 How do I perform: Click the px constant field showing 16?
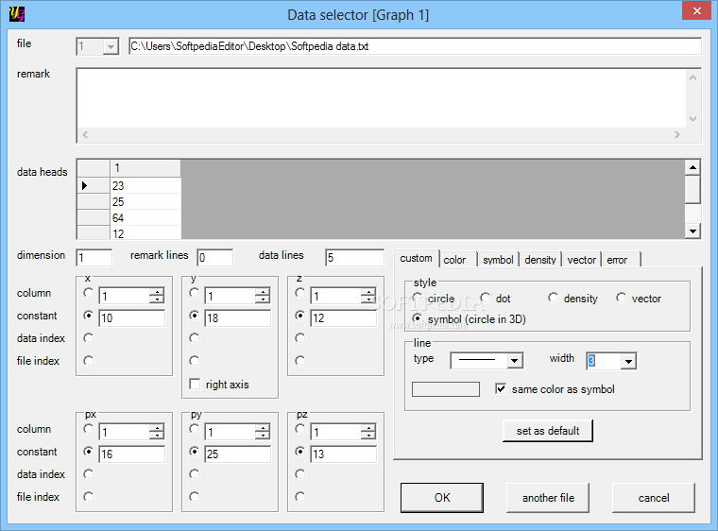[x=132, y=454]
